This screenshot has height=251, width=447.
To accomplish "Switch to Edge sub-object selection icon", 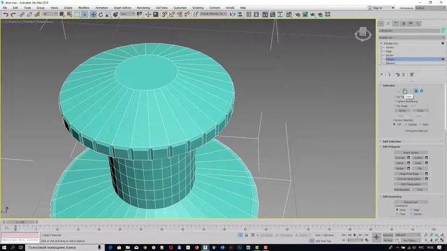I will pyautogui.click(x=404, y=91).
